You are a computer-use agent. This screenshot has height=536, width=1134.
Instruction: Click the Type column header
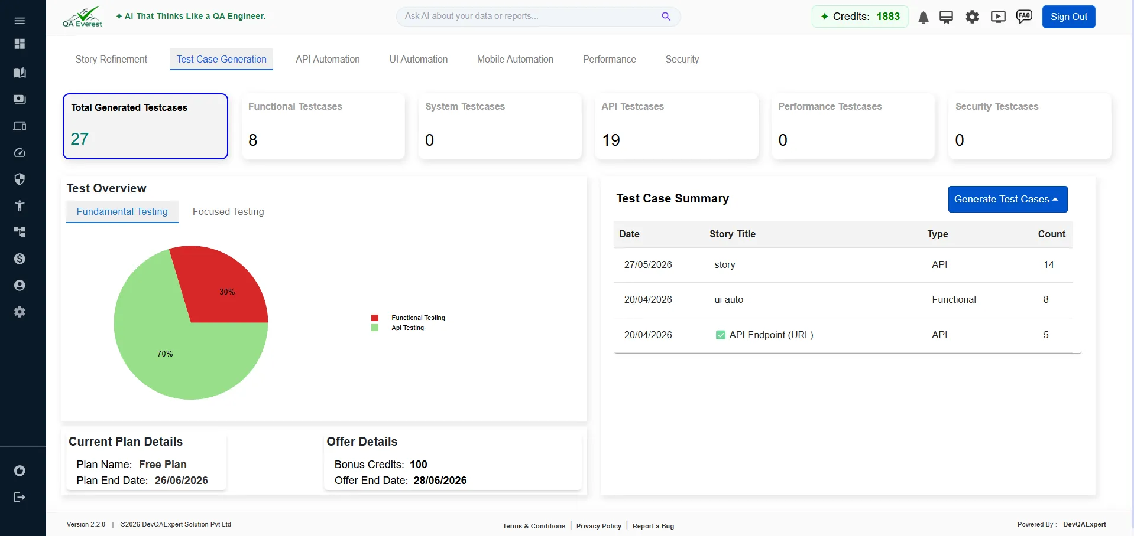coord(938,234)
